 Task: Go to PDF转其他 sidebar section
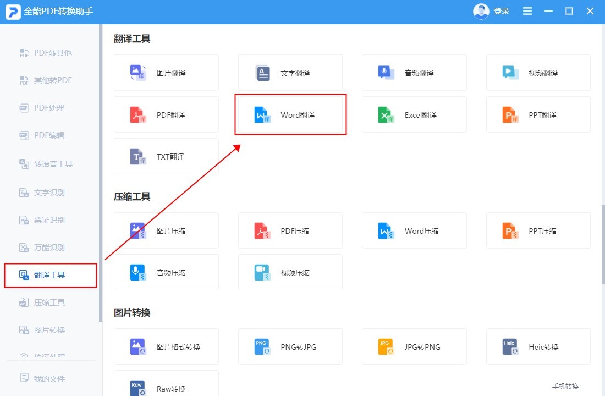53,53
